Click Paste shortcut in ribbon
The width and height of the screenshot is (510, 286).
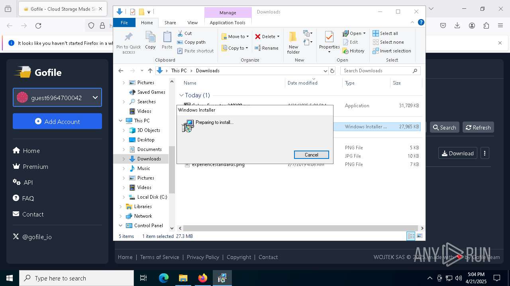[196, 51]
